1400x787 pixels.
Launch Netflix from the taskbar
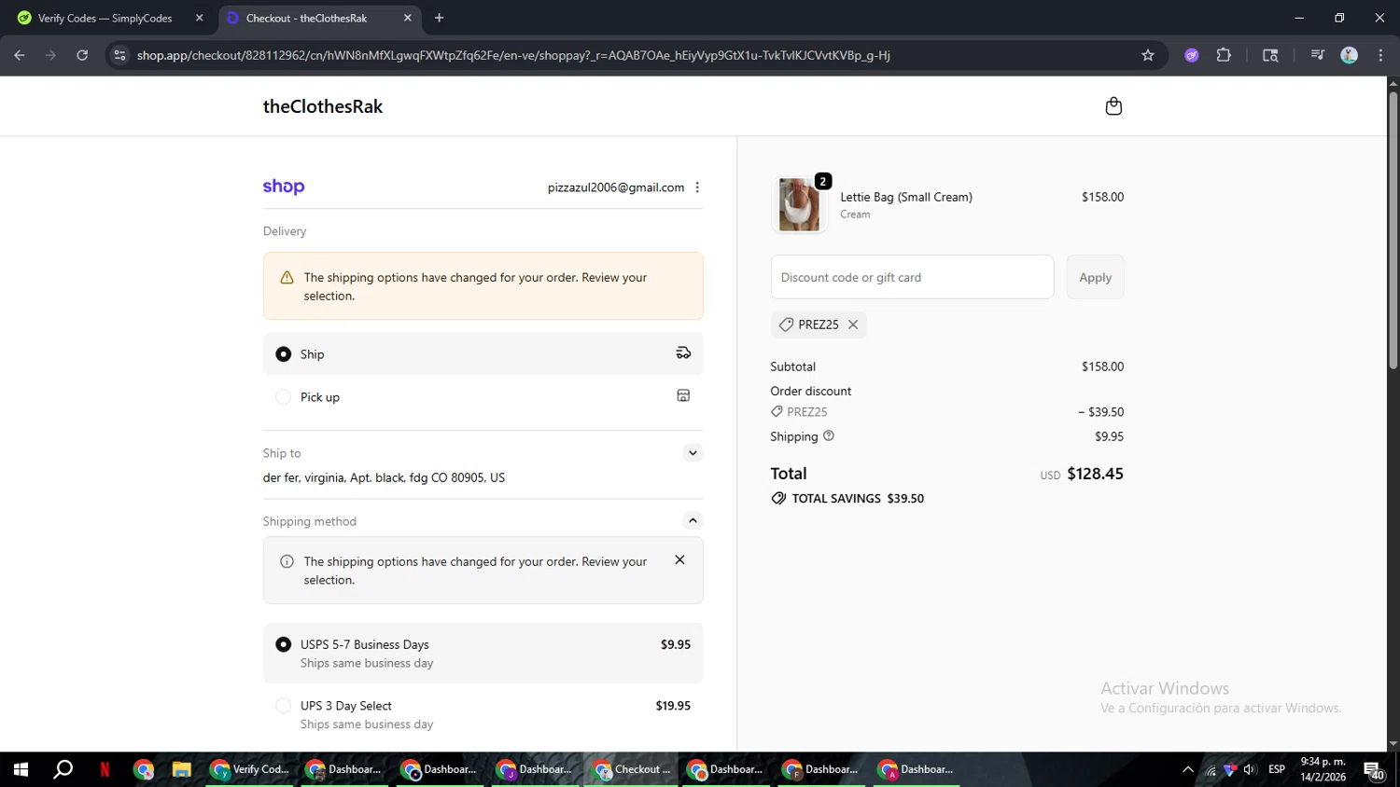pos(105,769)
